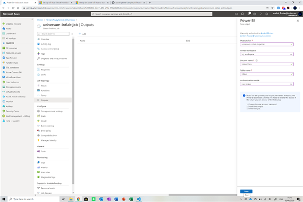The height and width of the screenshot is (202, 303).
Task: Open Diagnose and solve problems
Action: click(54, 59)
